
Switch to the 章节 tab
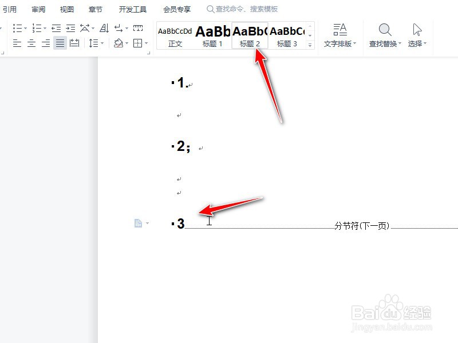(x=96, y=9)
